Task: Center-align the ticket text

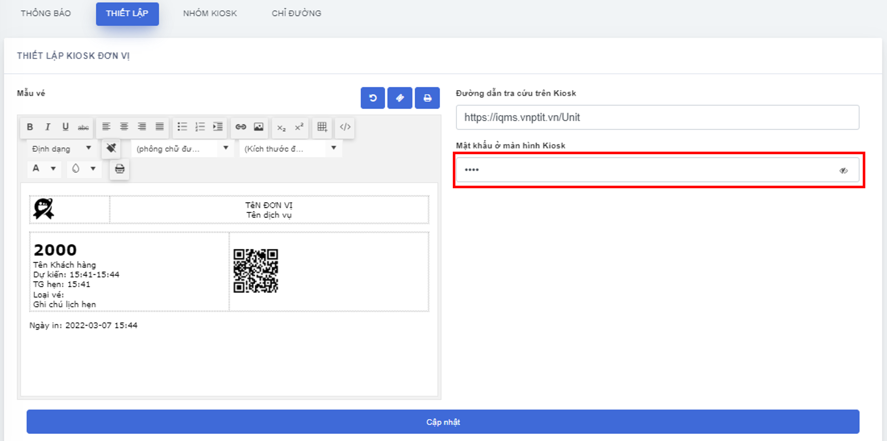Action: (x=124, y=127)
